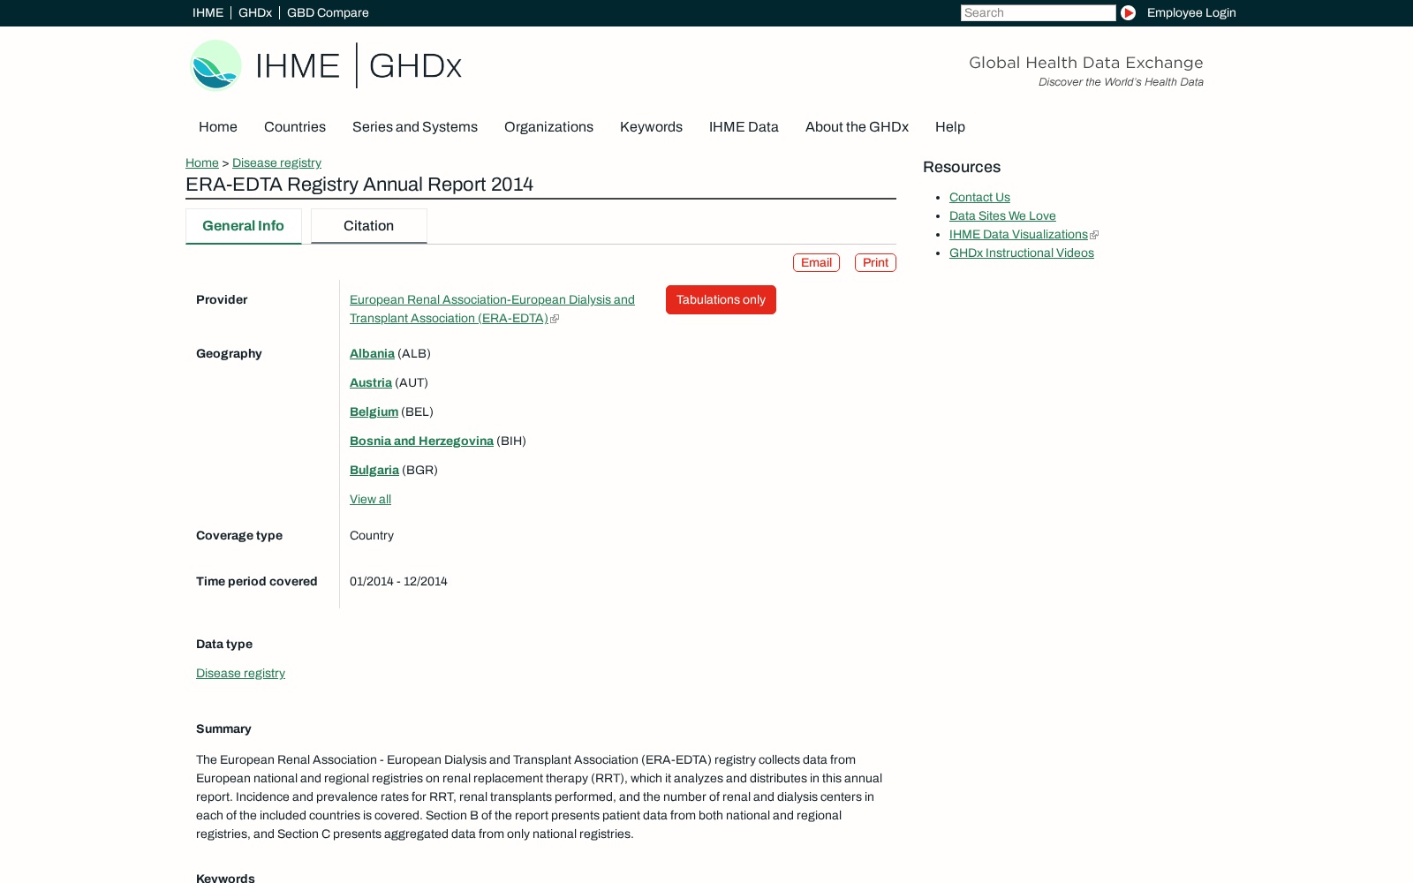Click Home breadcrumb link
1413x883 pixels.
pyautogui.click(x=202, y=163)
